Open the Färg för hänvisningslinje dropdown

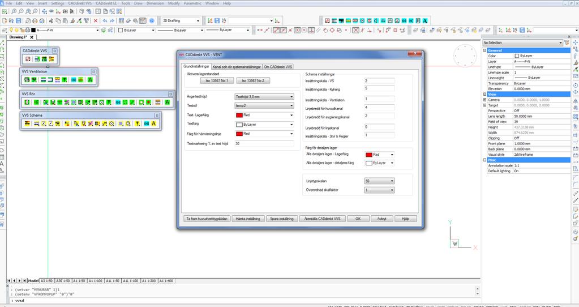pyautogui.click(x=264, y=134)
